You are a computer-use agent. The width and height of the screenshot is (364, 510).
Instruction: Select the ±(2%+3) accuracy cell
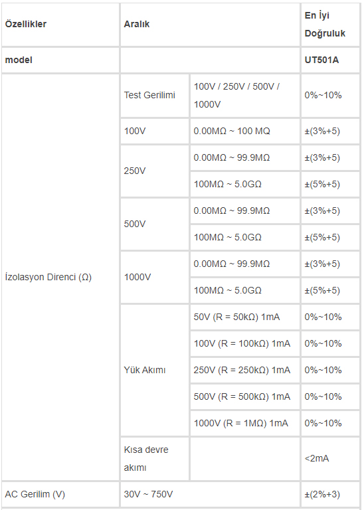pyautogui.click(x=330, y=494)
